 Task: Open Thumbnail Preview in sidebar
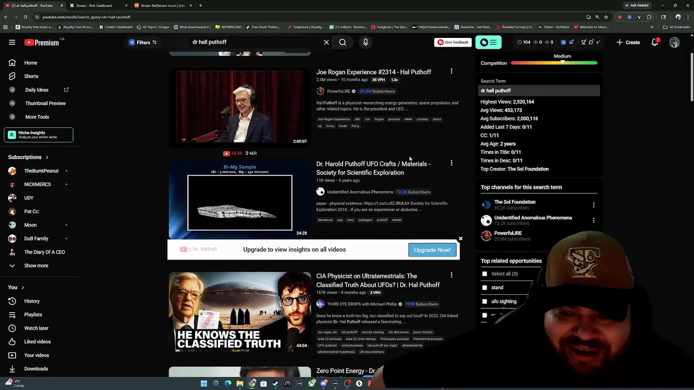pos(45,103)
